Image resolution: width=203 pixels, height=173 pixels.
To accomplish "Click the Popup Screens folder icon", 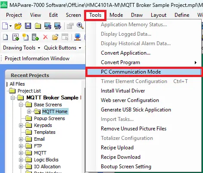I will pyautogui.click(x=28, y=118).
